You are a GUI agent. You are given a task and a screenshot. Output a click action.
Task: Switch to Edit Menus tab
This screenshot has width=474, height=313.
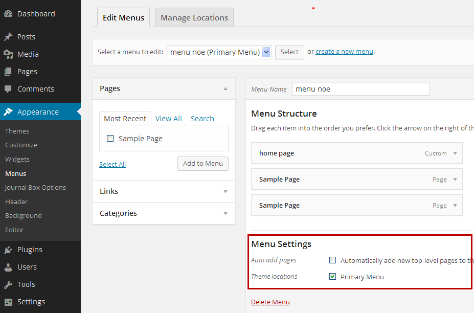[x=123, y=17]
